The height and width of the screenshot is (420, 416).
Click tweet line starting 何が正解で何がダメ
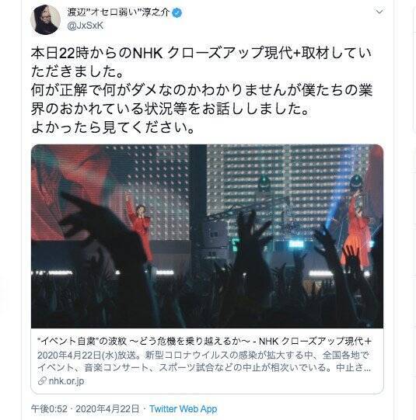click(x=201, y=90)
